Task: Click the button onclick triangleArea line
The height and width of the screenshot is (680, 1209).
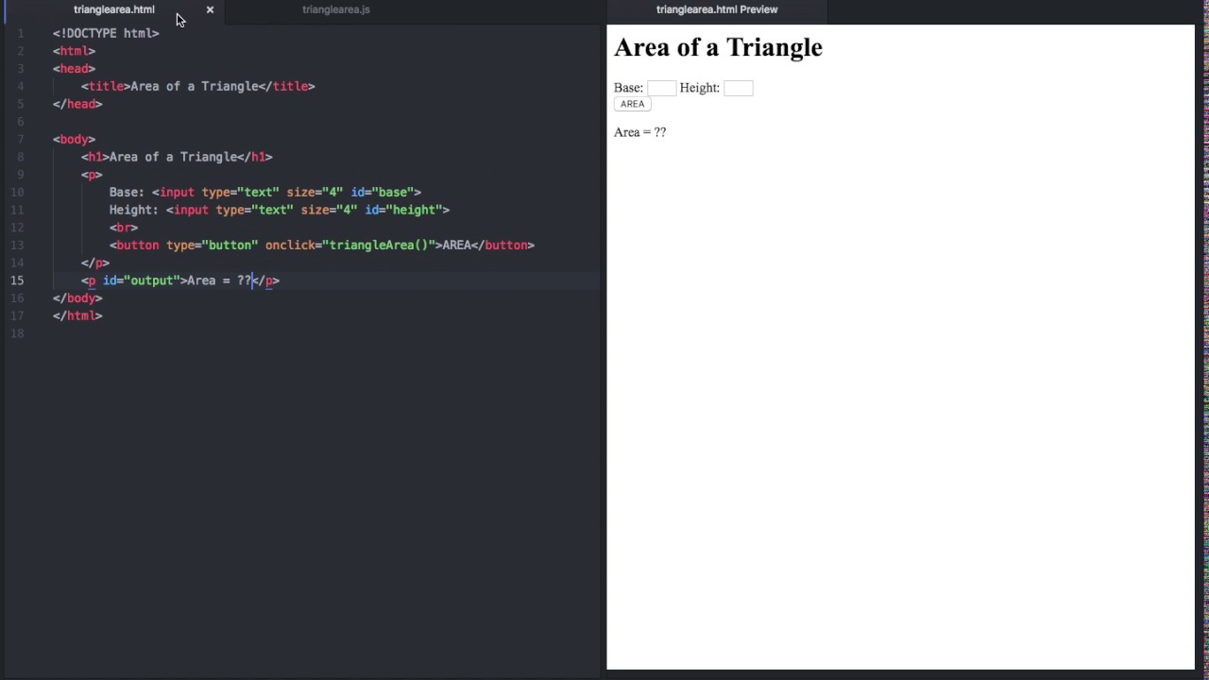Action: (322, 245)
